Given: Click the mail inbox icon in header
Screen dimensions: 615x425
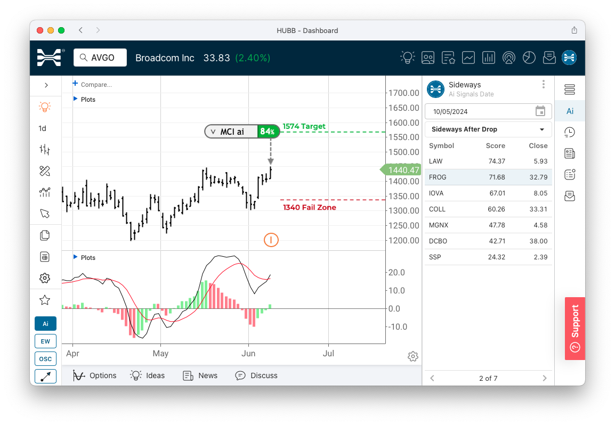Looking at the screenshot, I should (x=549, y=58).
